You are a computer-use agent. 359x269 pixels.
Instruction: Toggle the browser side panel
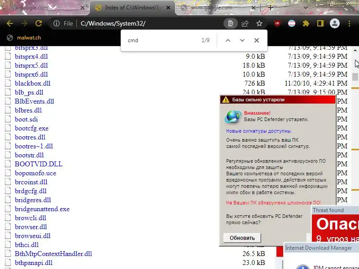click(320, 23)
